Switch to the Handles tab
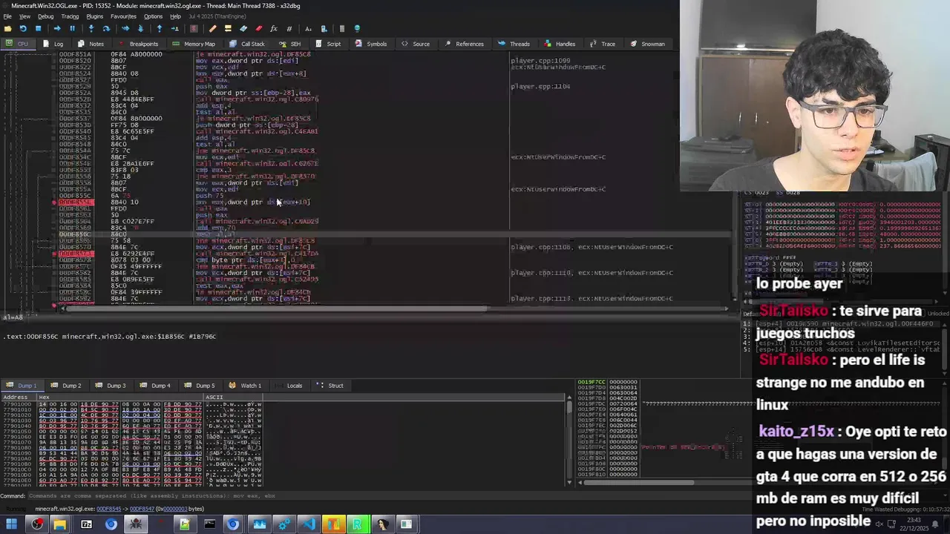The image size is (950, 534). pos(560,44)
